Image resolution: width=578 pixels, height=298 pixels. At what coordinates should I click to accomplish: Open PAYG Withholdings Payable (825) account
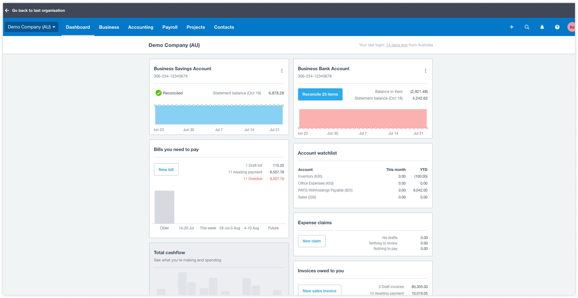point(325,190)
